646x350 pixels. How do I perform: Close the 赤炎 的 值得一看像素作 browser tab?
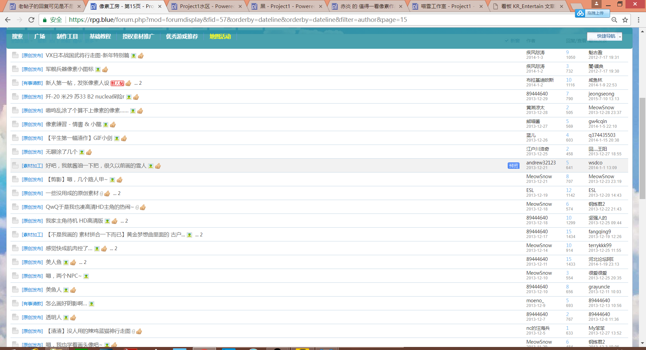401,6
